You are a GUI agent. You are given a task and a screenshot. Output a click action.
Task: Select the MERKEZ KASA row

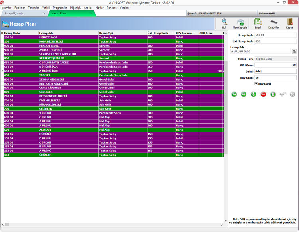pyautogui.click(x=114, y=37)
